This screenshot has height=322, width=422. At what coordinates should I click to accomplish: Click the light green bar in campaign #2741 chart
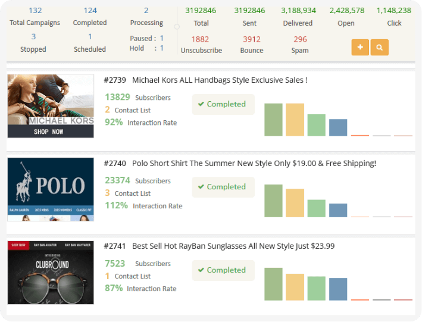pyautogui.click(x=317, y=288)
